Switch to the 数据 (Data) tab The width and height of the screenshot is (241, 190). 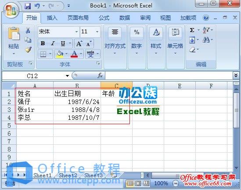(x=125, y=18)
